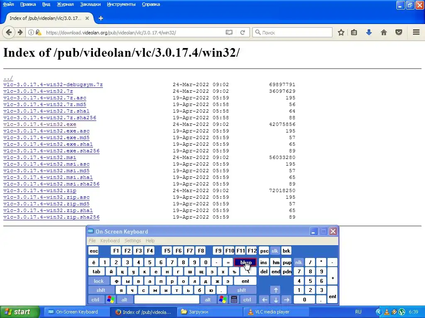Screen dimensions: 425x318
Task: Expand hidden system tray icons arrow
Action: coord(379,312)
